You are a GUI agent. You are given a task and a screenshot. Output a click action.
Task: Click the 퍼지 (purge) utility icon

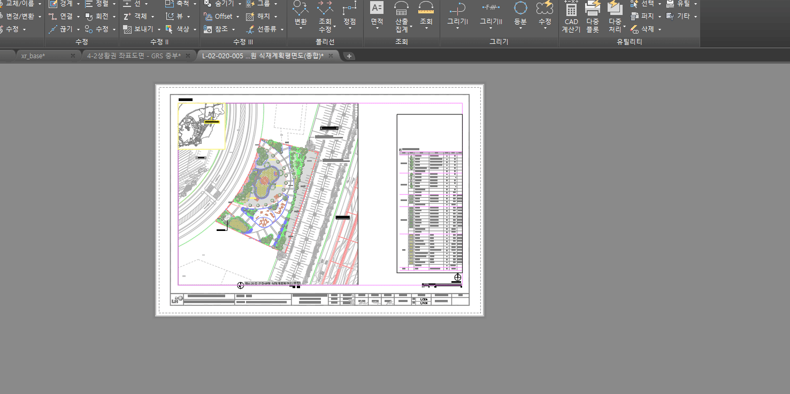635,17
